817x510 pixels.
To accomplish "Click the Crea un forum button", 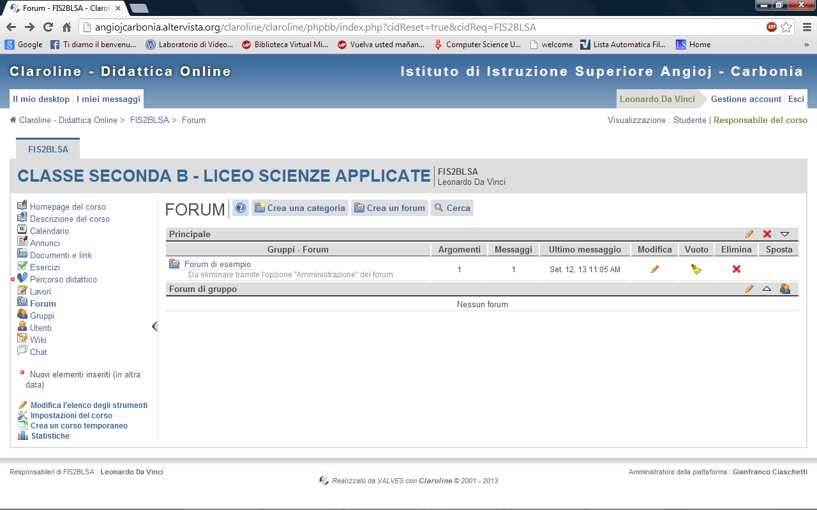I will click(389, 208).
